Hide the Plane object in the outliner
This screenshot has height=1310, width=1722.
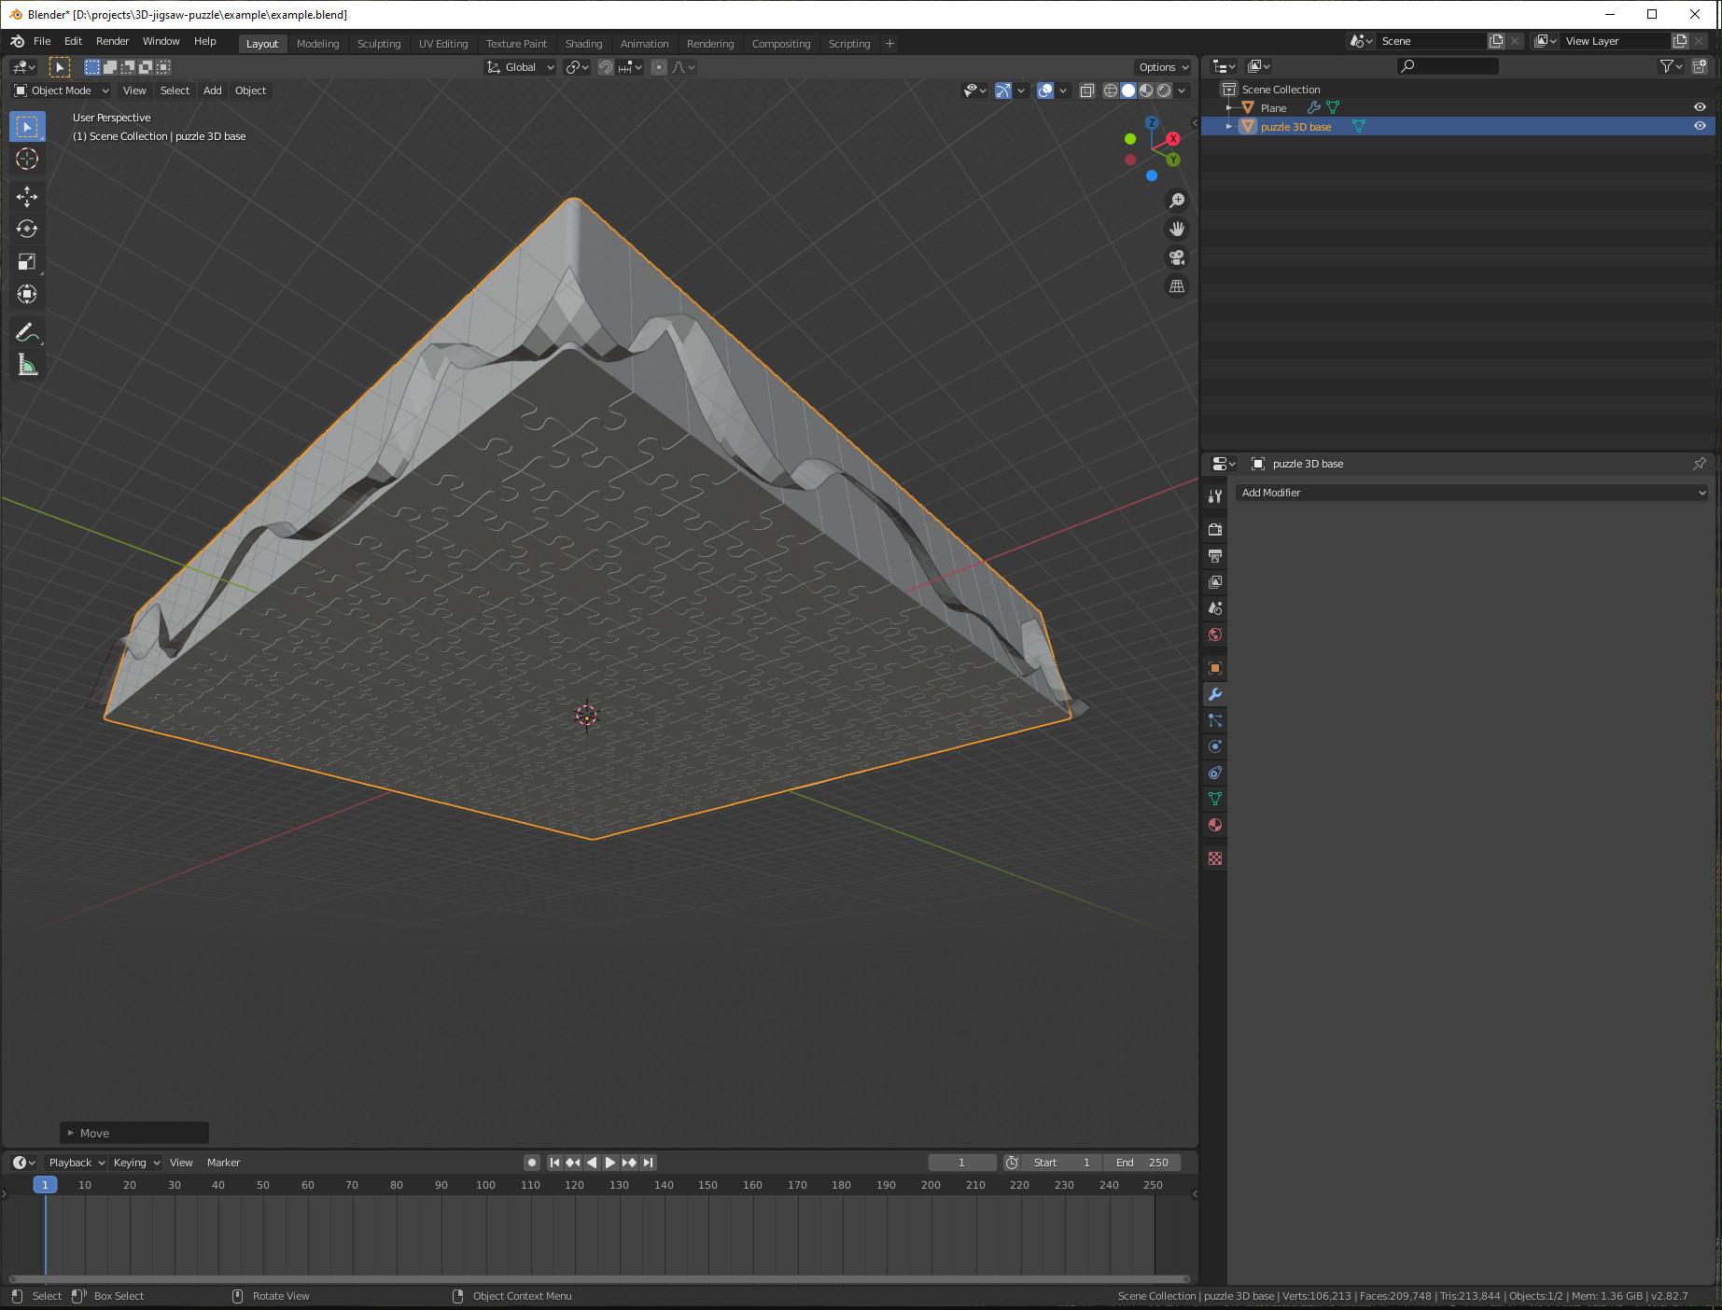tap(1700, 106)
